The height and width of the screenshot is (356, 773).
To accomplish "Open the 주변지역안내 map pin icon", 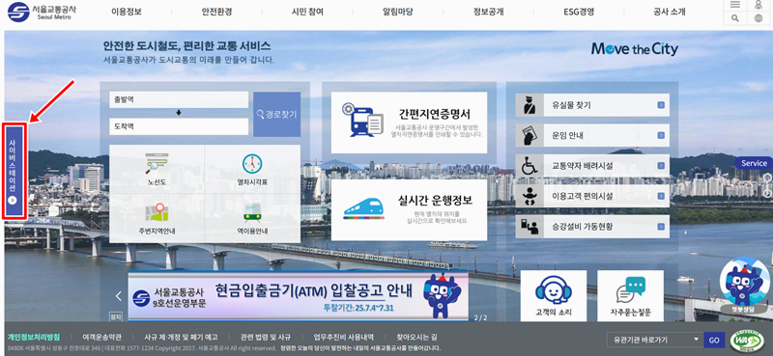I will (x=157, y=212).
